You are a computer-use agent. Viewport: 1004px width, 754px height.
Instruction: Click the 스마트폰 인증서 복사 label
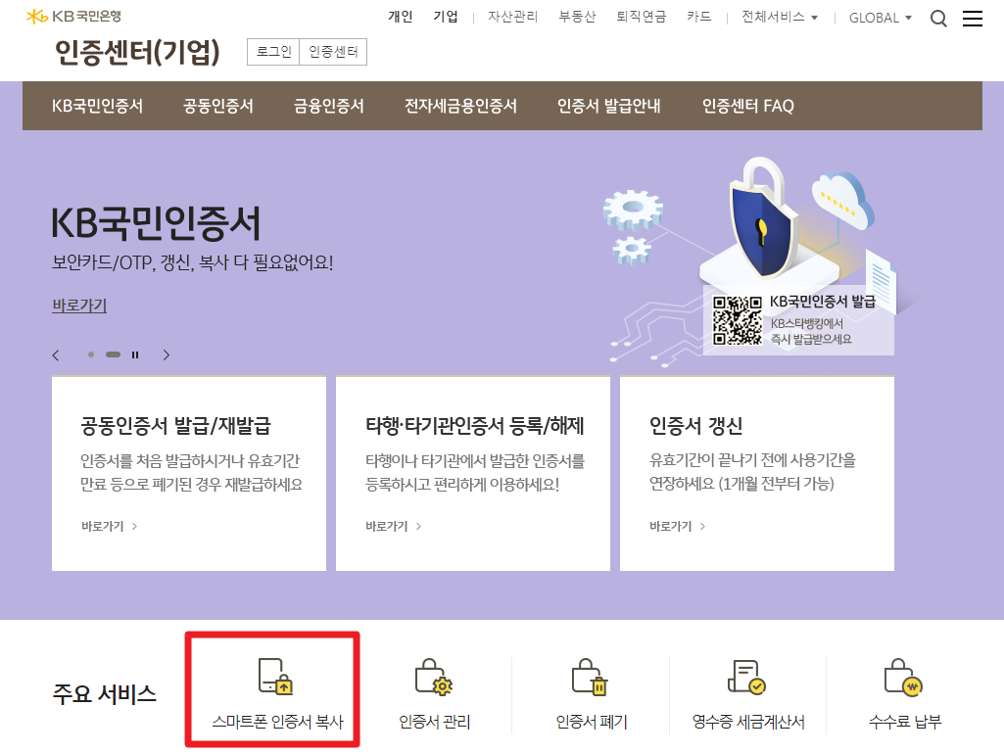point(278,722)
